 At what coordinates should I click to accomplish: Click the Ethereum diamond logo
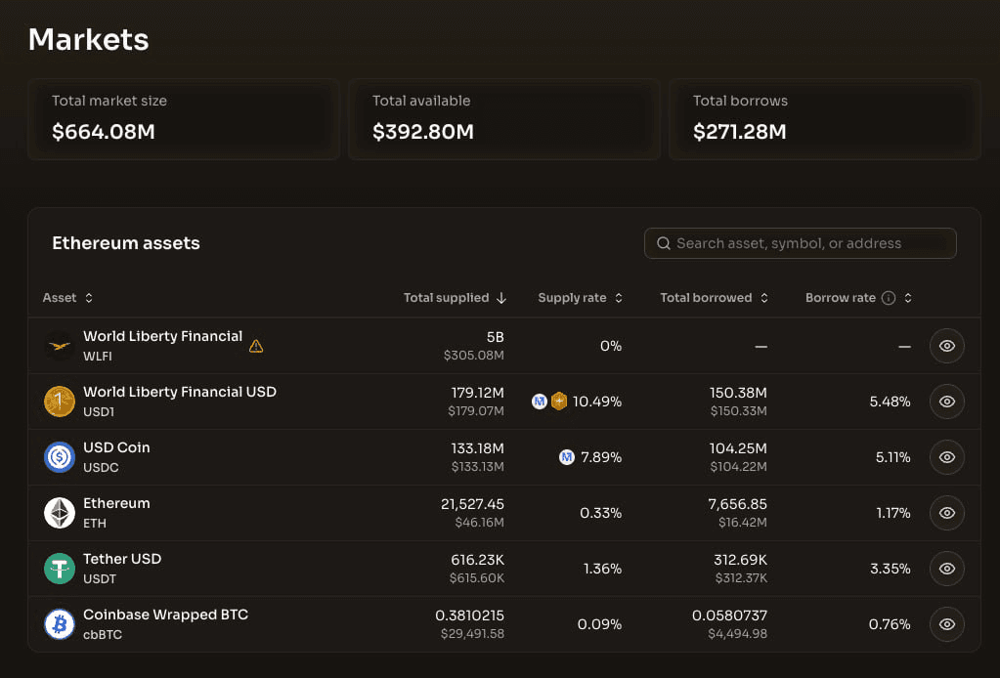(60, 513)
